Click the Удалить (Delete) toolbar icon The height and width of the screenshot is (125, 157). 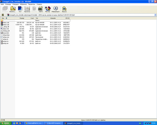tap(34, 9)
